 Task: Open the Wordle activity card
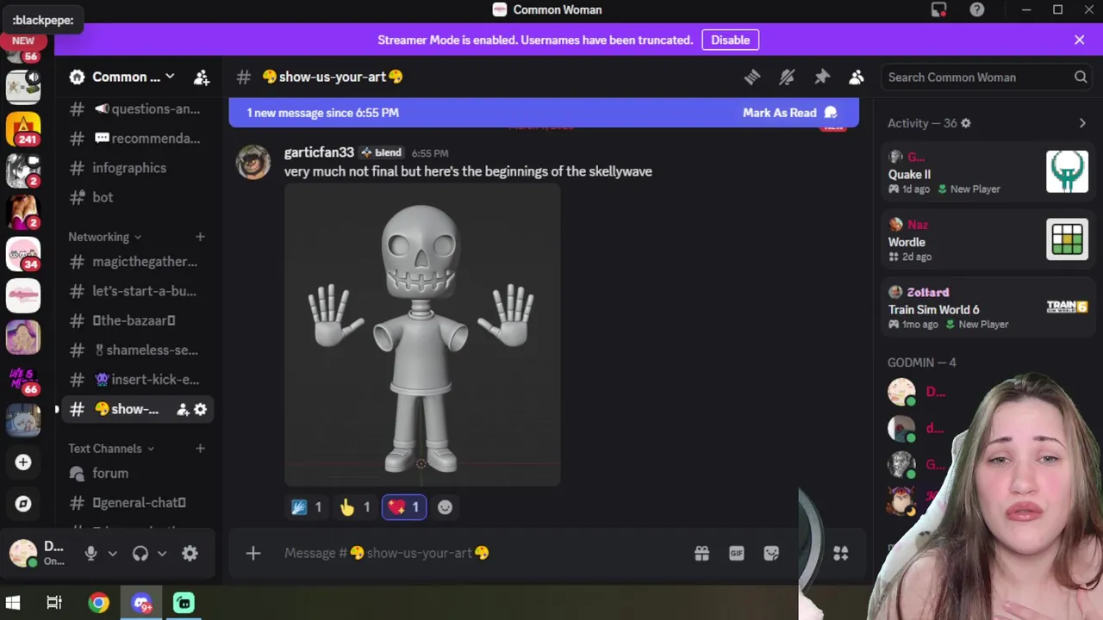tap(989, 240)
